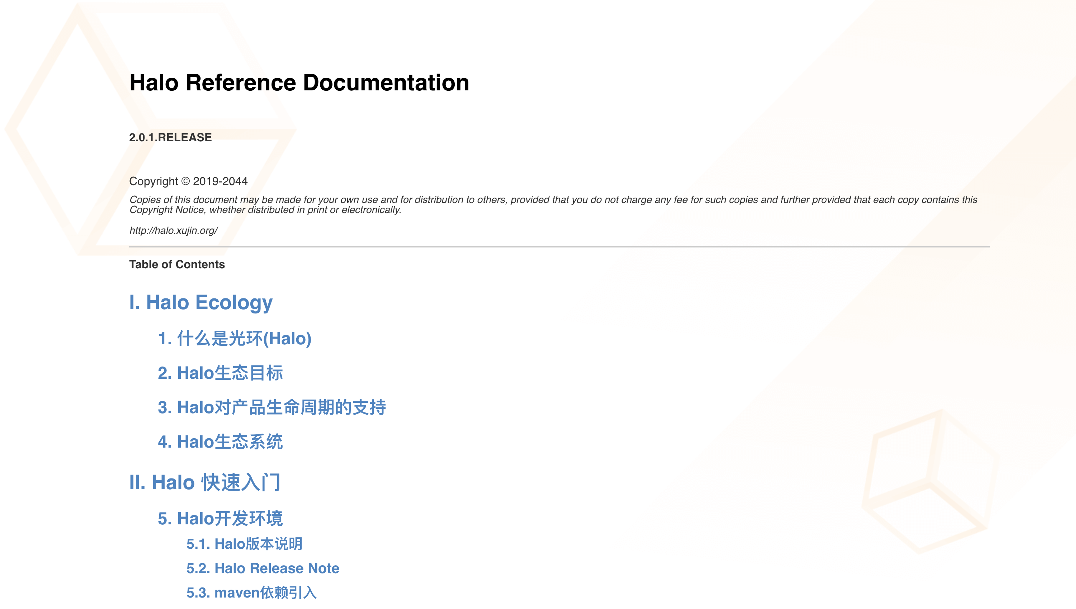Viewport: 1076px width, 609px height.
Task: Go to chapter 2 Halo生态目标
Action: pyautogui.click(x=220, y=373)
